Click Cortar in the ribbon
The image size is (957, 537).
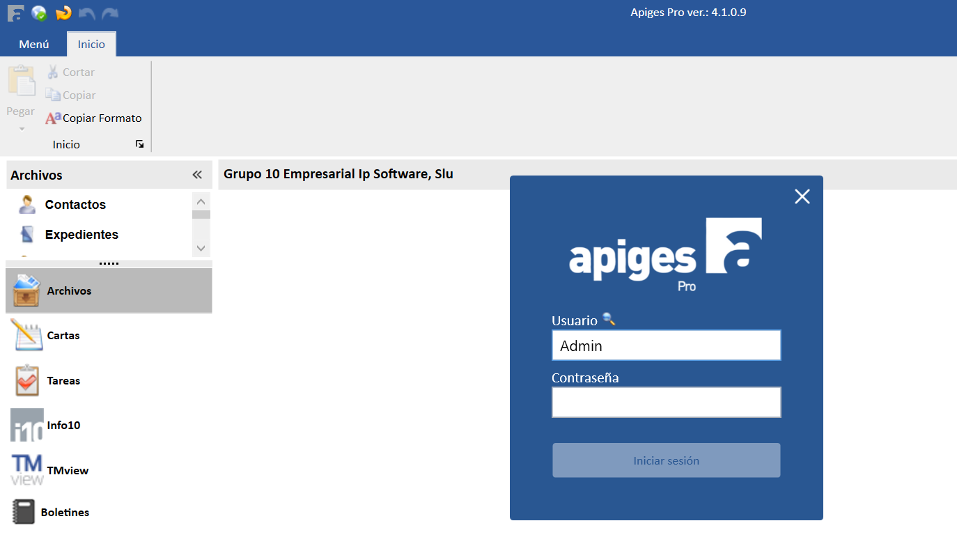(x=70, y=72)
